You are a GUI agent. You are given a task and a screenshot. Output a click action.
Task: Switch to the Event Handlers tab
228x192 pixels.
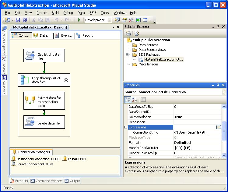pyautogui.click(x=64, y=35)
